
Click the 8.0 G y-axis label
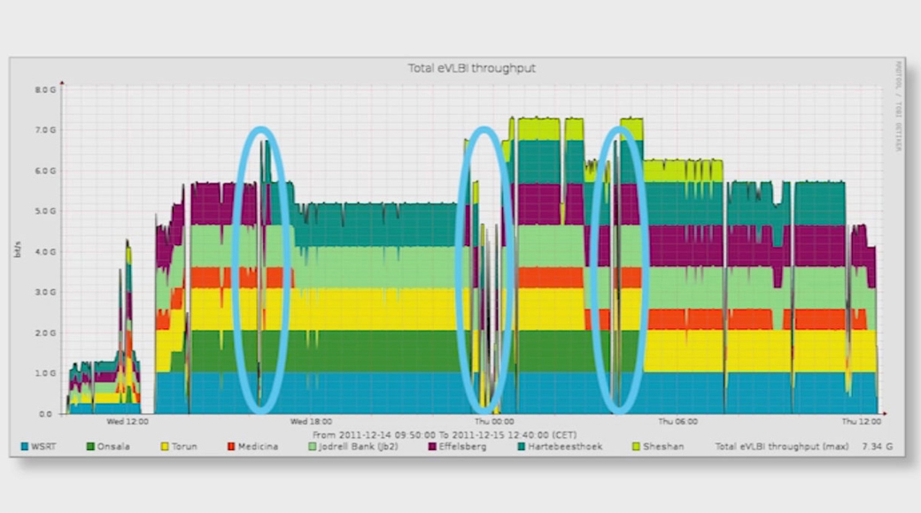[46, 89]
